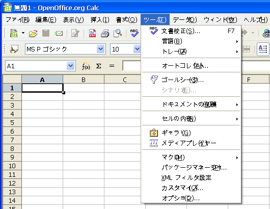Click the Edit File icon

point(75,33)
